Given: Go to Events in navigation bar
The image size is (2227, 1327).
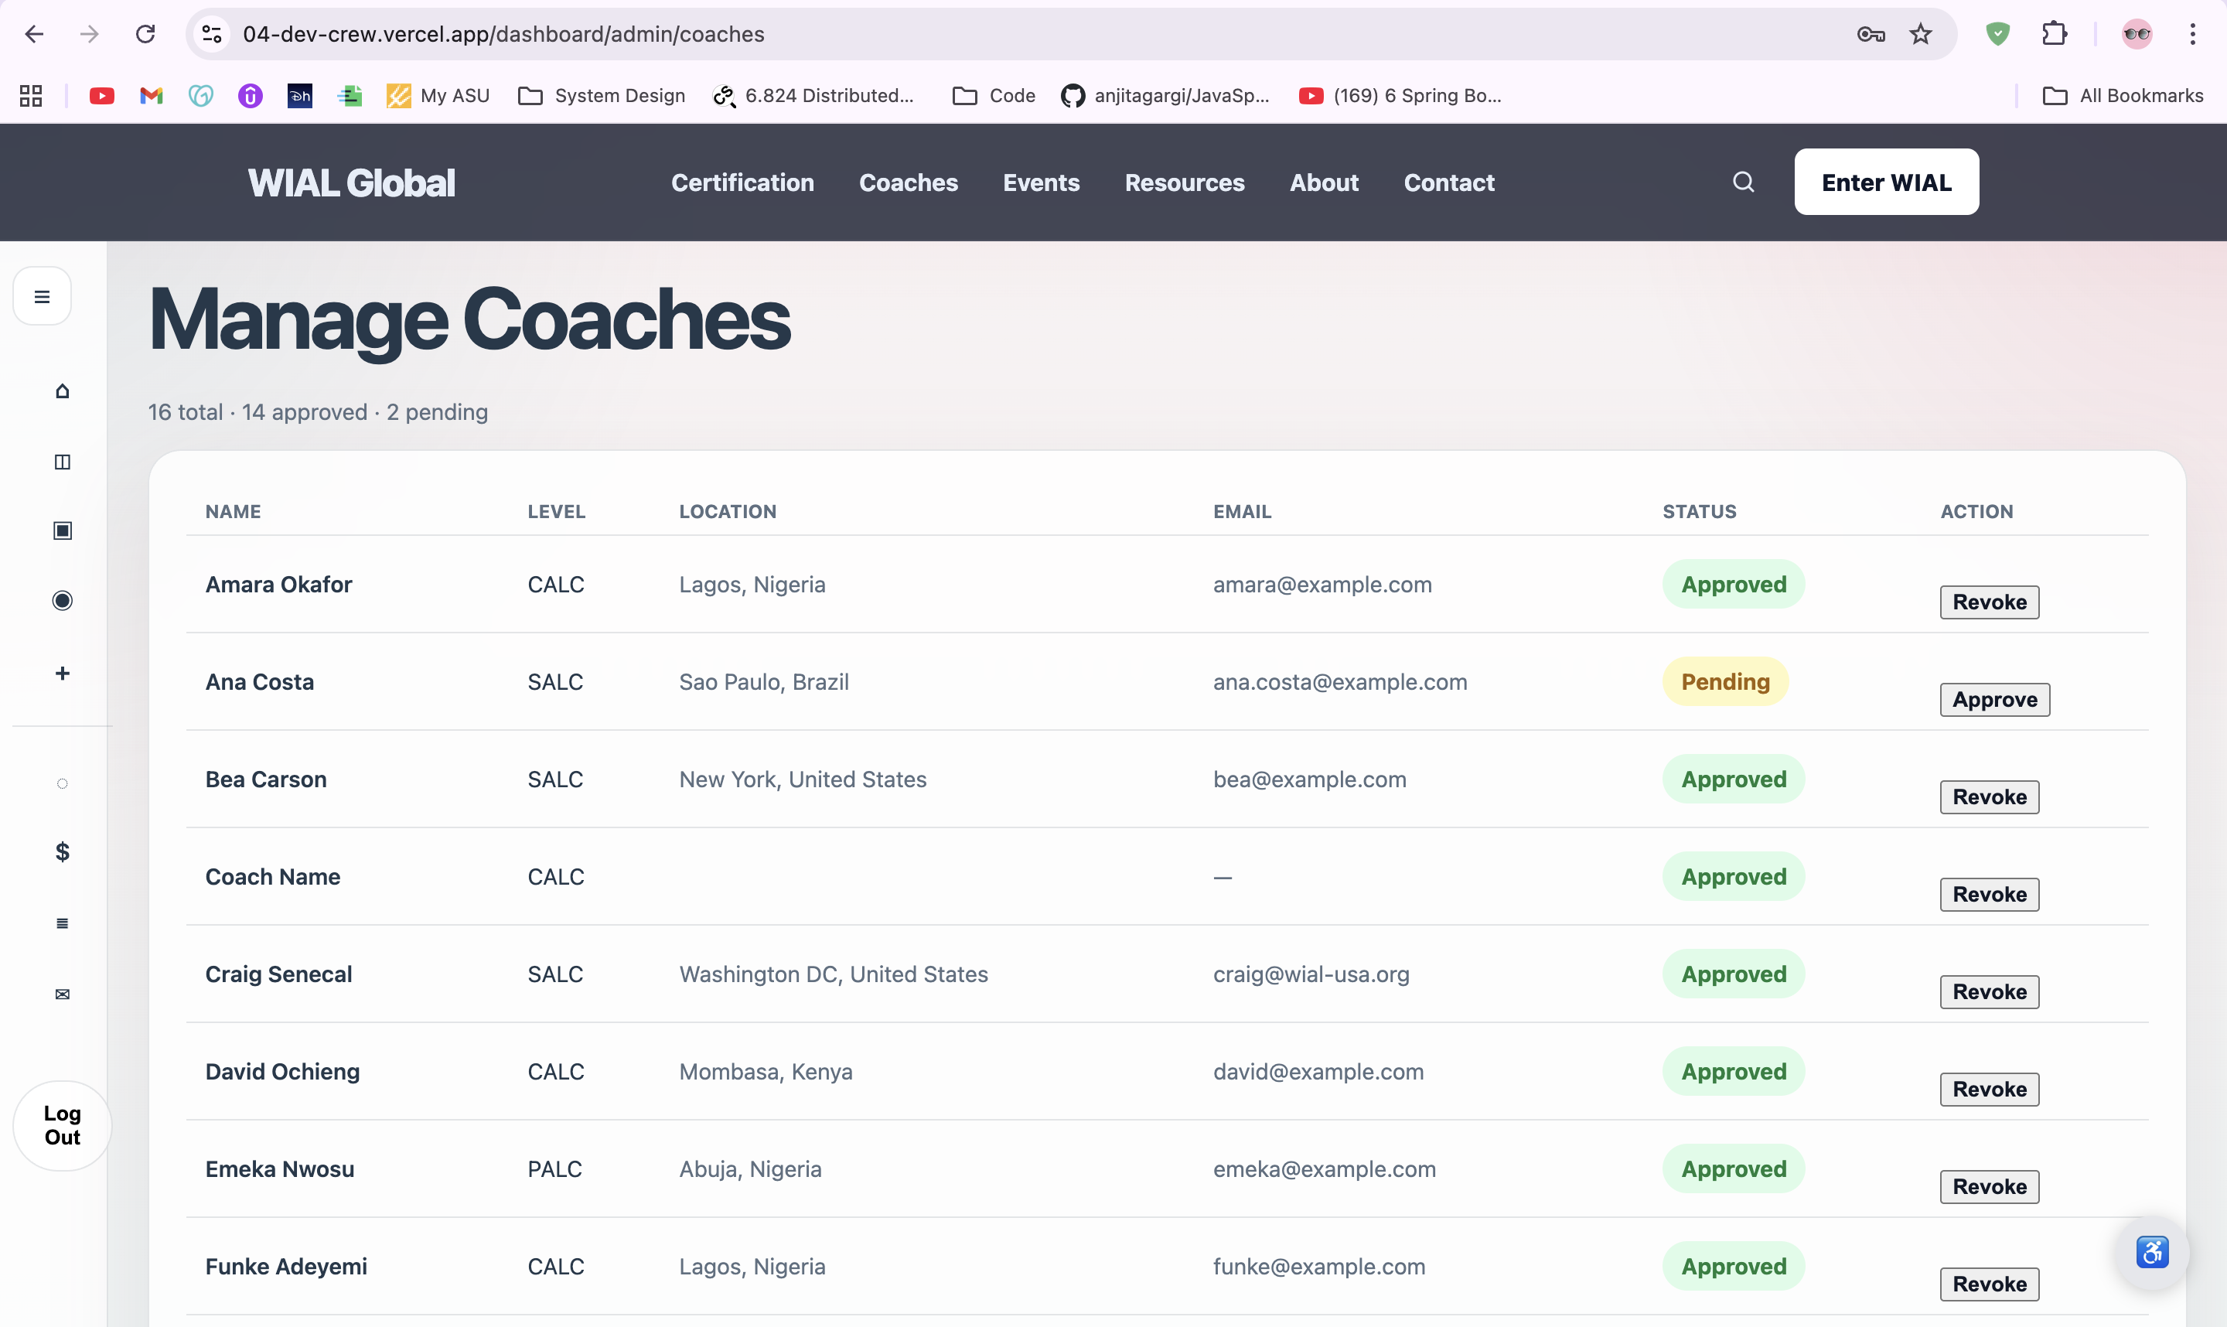Looking at the screenshot, I should (x=1041, y=183).
